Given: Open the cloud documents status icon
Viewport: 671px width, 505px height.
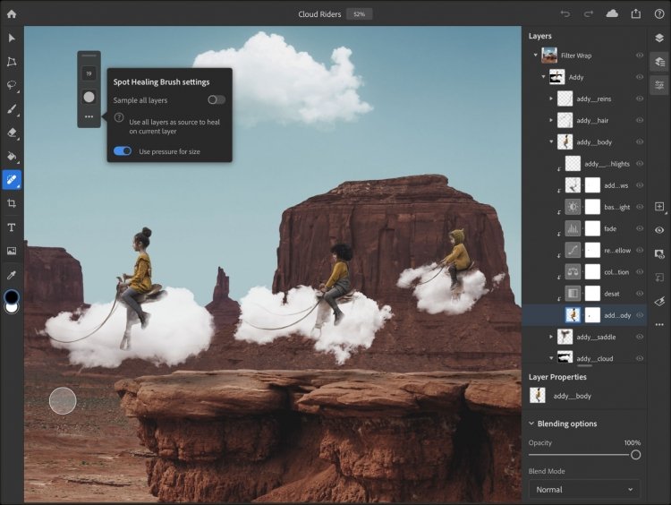Looking at the screenshot, I should [x=612, y=13].
